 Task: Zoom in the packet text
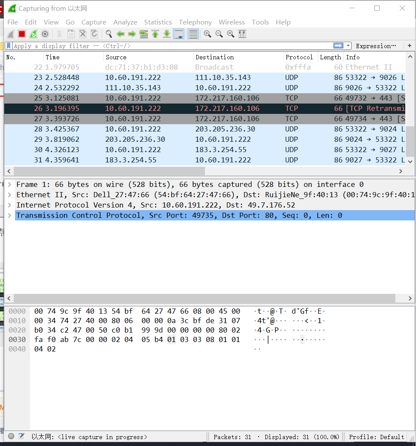(208, 34)
